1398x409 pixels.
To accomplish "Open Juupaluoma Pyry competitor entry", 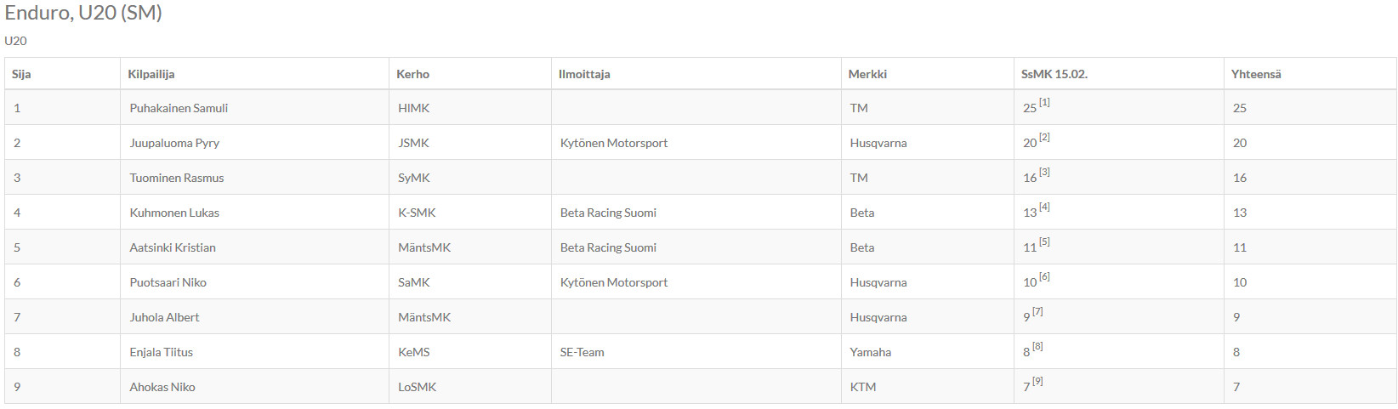I will coord(174,143).
